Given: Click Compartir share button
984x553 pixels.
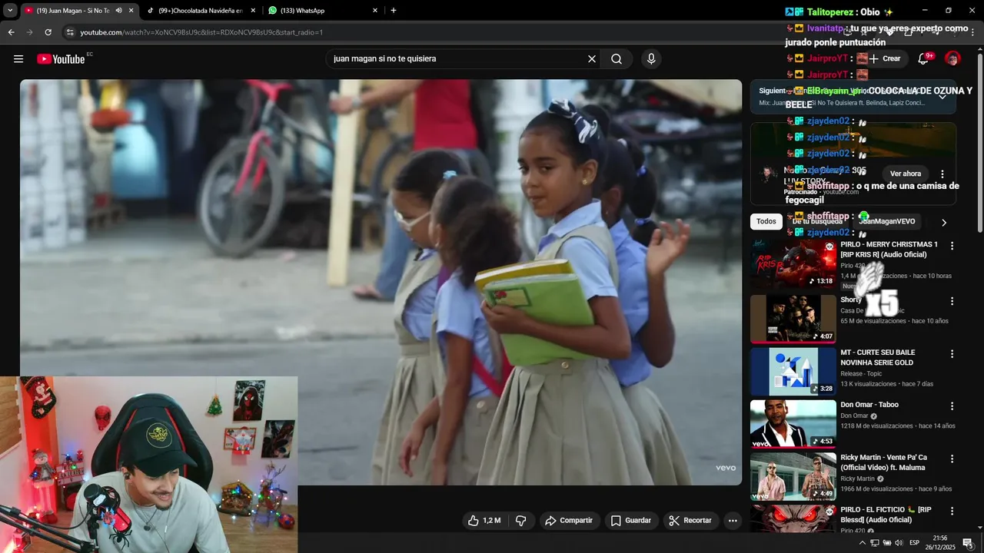Looking at the screenshot, I should 569,521.
